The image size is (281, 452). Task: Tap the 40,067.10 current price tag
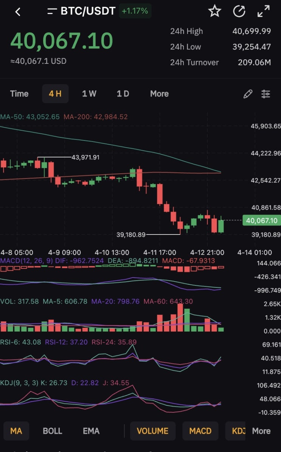262,221
